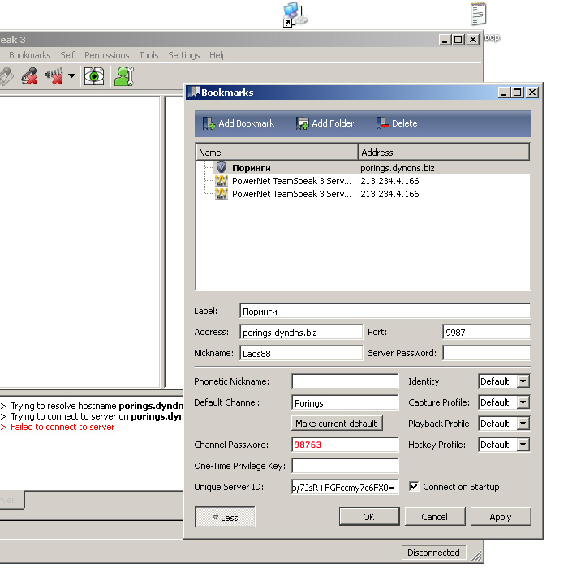Click Delete in Bookmarks toolbar
Image resolution: width=568 pixels, height=568 pixels.
pyautogui.click(x=397, y=123)
